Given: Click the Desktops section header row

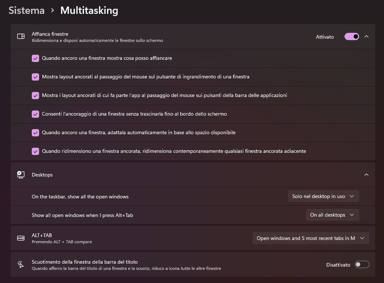Looking at the screenshot, I should click(x=183, y=175).
